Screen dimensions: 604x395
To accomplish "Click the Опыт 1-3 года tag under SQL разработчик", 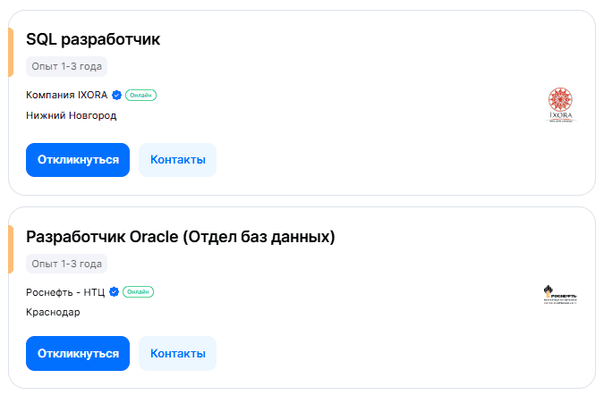I will [x=67, y=66].
